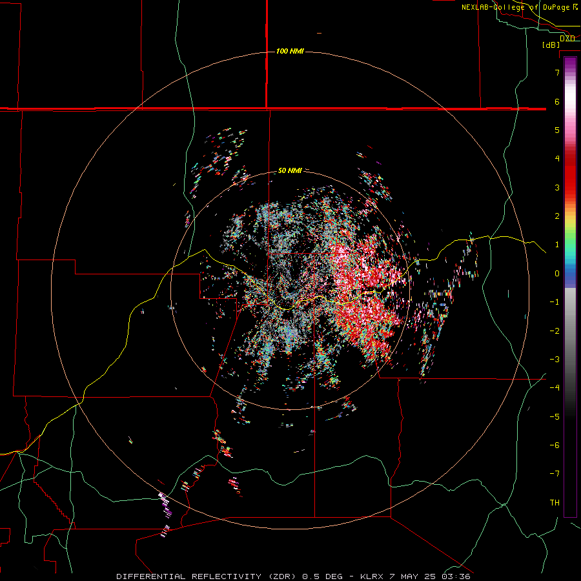This screenshot has height=581, width=581.
Task: Click the gray -2 dB color band
Action: (x=570, y=331)
